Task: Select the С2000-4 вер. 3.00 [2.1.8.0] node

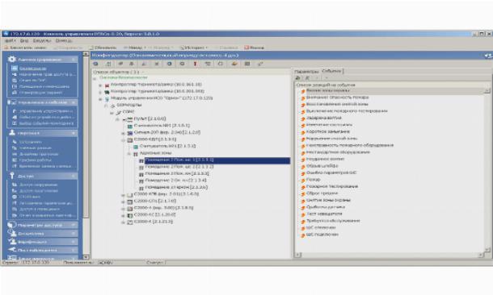Action: [163, 208]
